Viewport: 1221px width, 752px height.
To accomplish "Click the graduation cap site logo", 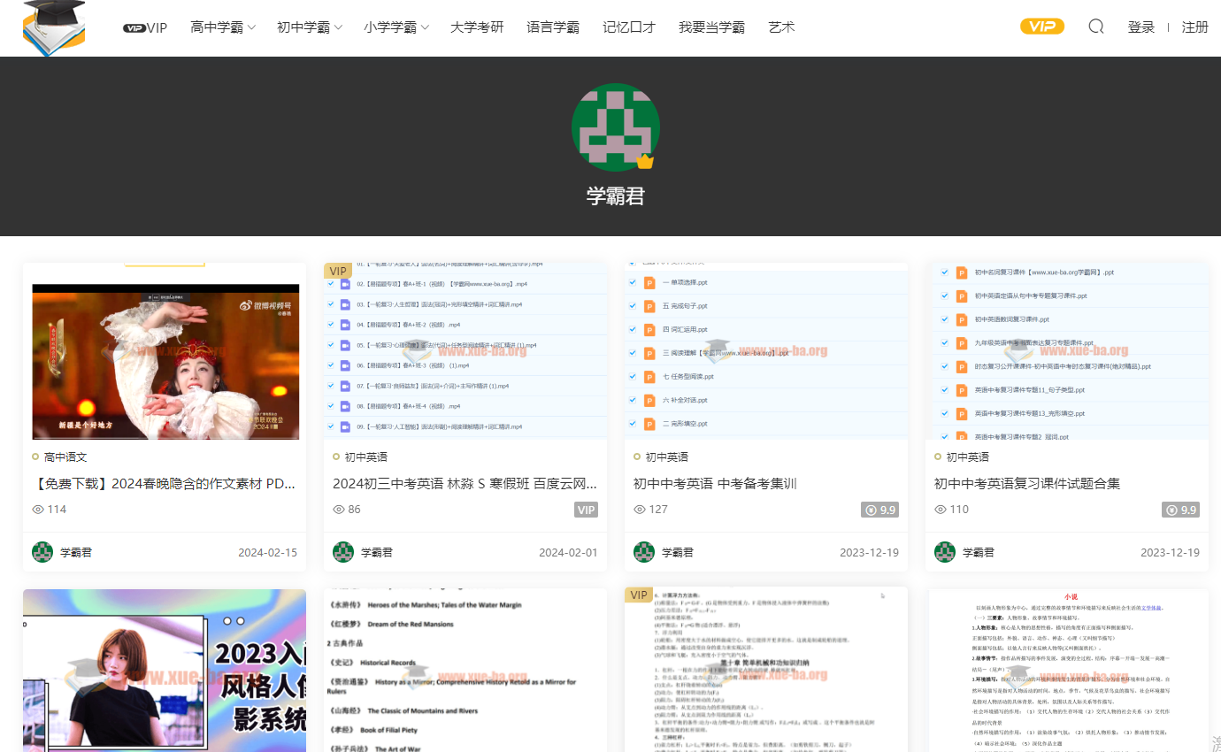I will click(x=54, y=27).
